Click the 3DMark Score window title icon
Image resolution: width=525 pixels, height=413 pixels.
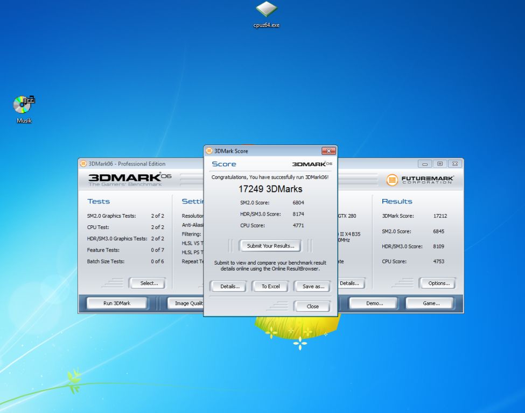pyautogui.click(x=209, y=151)
